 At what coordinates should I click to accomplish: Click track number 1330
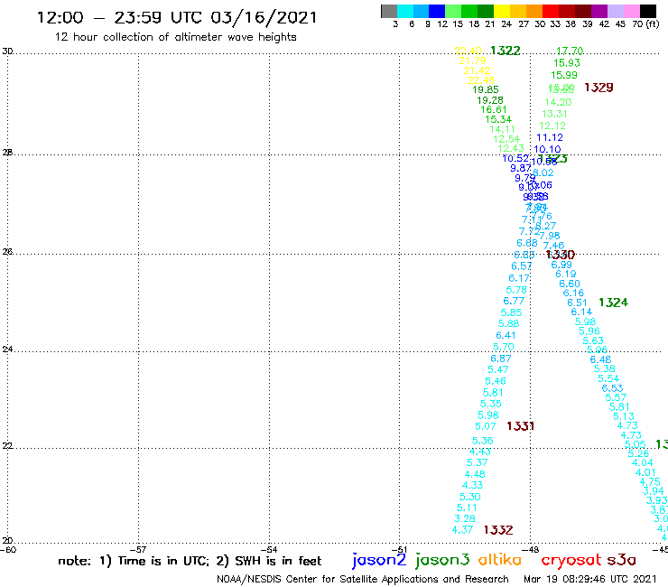561,255
